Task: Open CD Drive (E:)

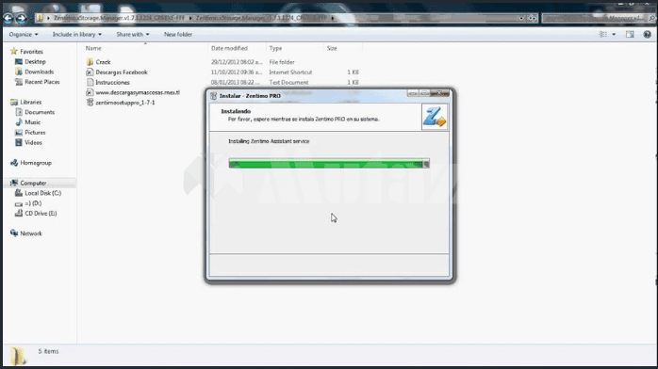Action: [x=41, y=213]
